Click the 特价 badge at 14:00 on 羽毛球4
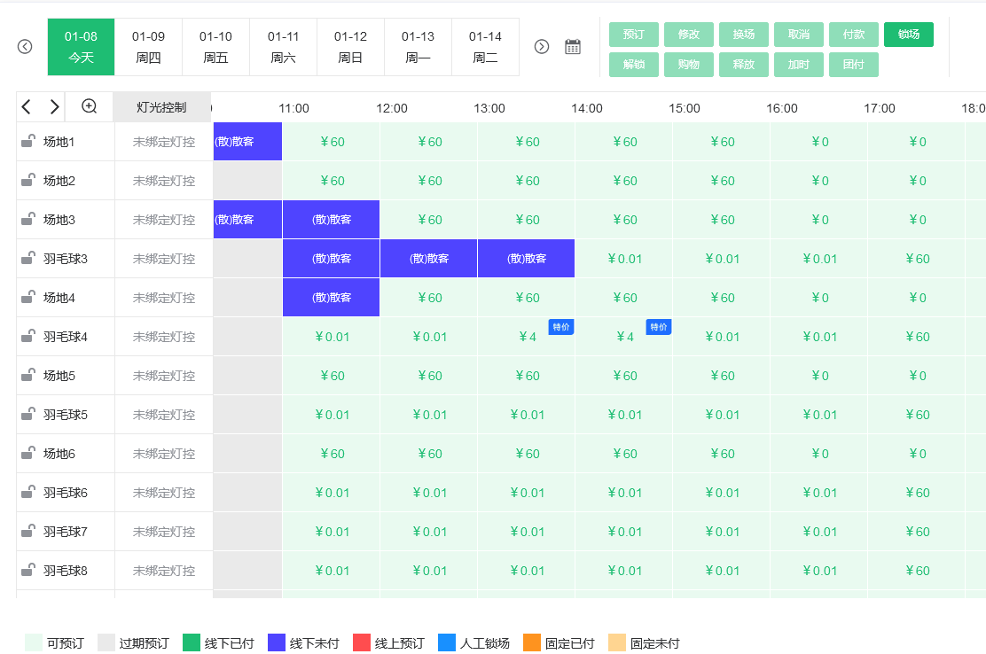This screenshot has width=986, height=654. coord(658,327)
